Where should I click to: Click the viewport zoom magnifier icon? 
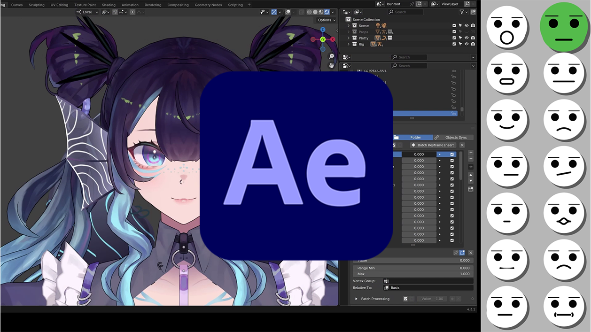coord(332,56)
